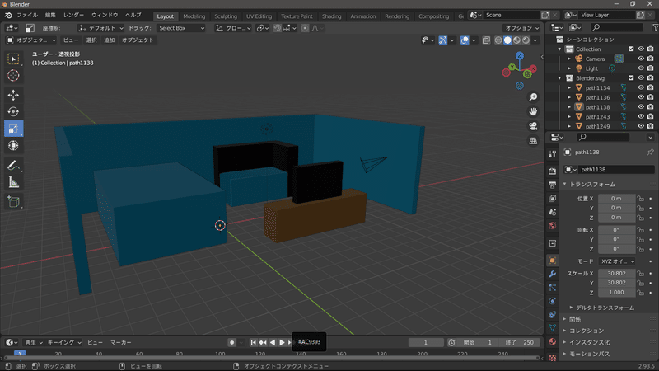Screen dimensions: 659x371
Task: Toggle snapping magnet icon
Action: pyautogui.click(x=278, y=28)
